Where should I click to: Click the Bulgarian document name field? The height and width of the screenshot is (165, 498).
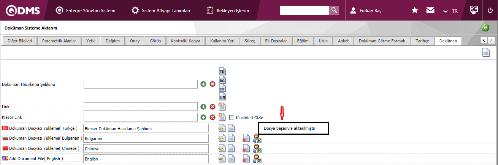[146, 139]
